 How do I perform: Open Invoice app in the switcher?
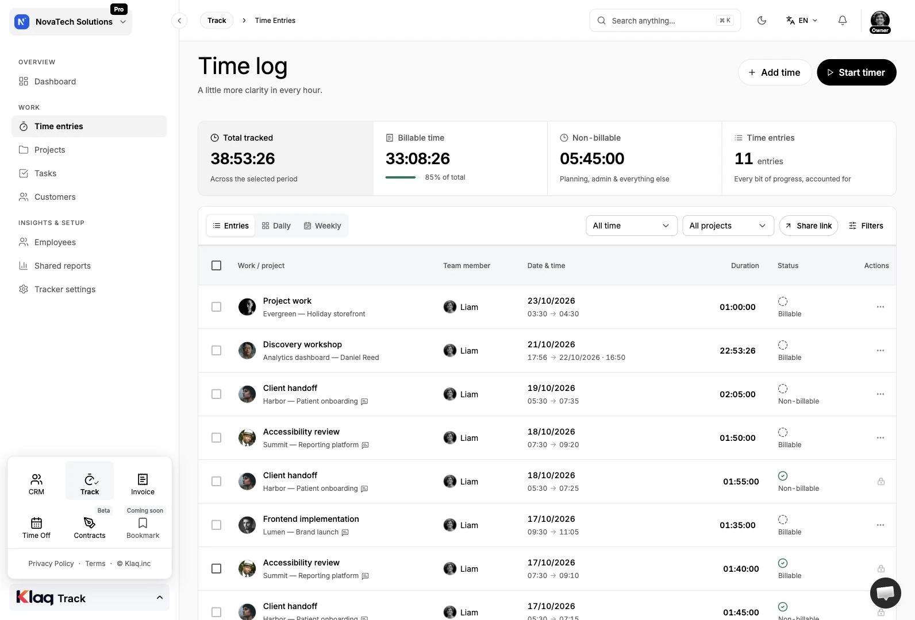(x=143, y=483)
